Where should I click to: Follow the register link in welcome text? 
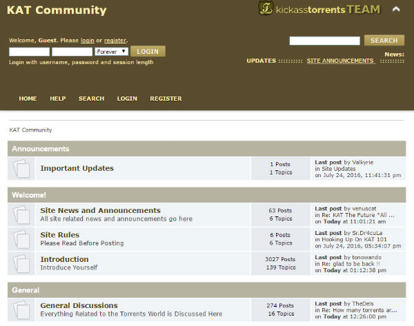pos(115,41)
